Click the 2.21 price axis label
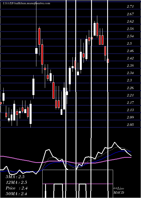Image resolution: width=141 pixels, height=198 pixels. 130,95
